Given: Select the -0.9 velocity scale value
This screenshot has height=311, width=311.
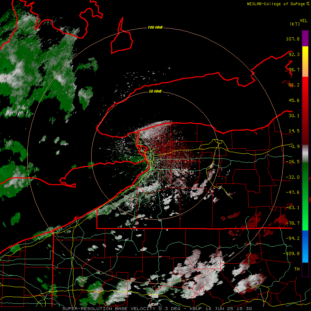Looking at the screenshot, I should click(294, 147).
